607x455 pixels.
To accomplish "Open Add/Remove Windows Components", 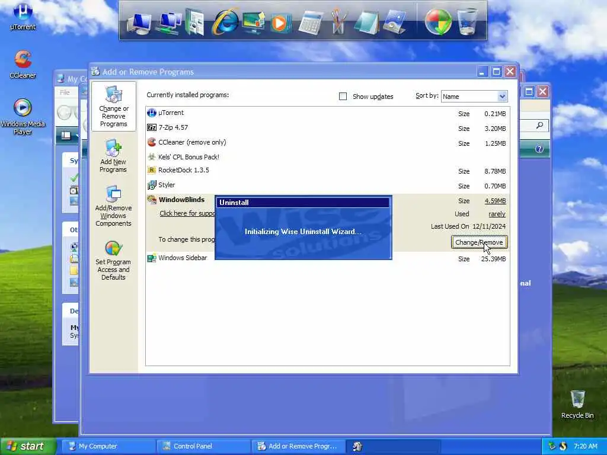I will pos(113,206).
